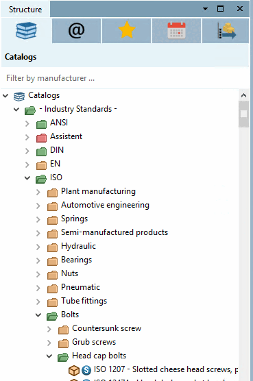Click the green DIN folder icon
This screenshot has height=381, width=253.
point(41,151)
